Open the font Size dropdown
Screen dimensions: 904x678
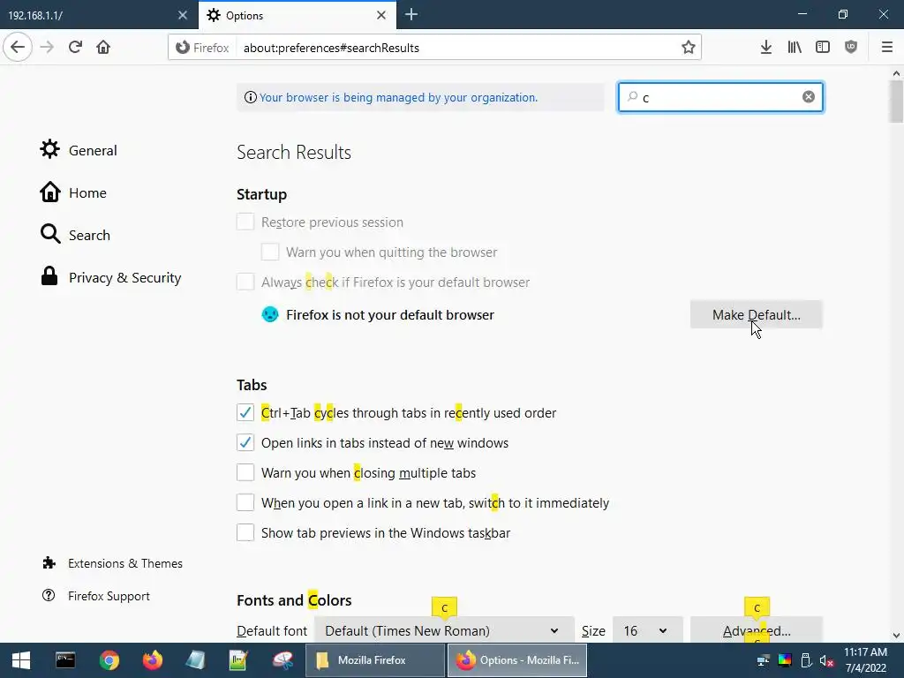(647, 630)
